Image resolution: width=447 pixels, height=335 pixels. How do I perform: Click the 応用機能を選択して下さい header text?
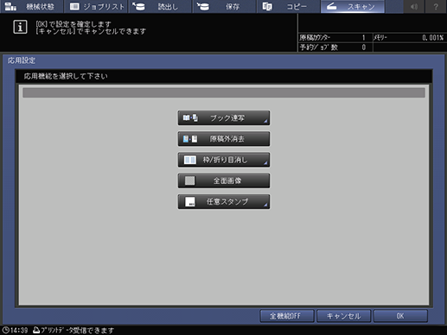pos(66,76)
